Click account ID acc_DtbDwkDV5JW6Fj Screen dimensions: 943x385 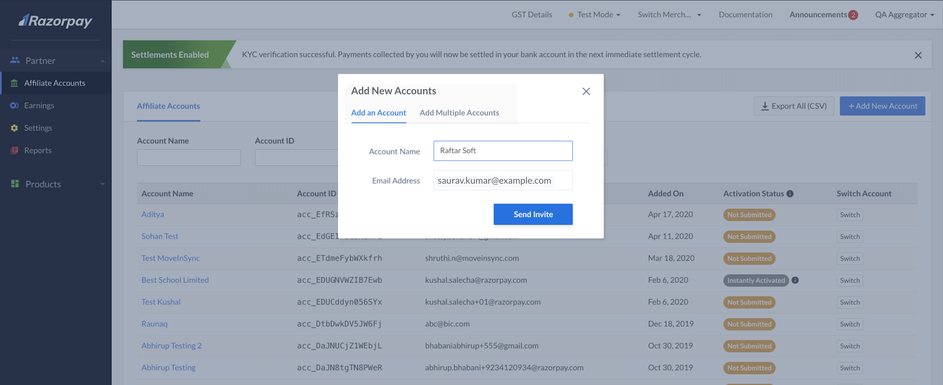coord(339,324)
